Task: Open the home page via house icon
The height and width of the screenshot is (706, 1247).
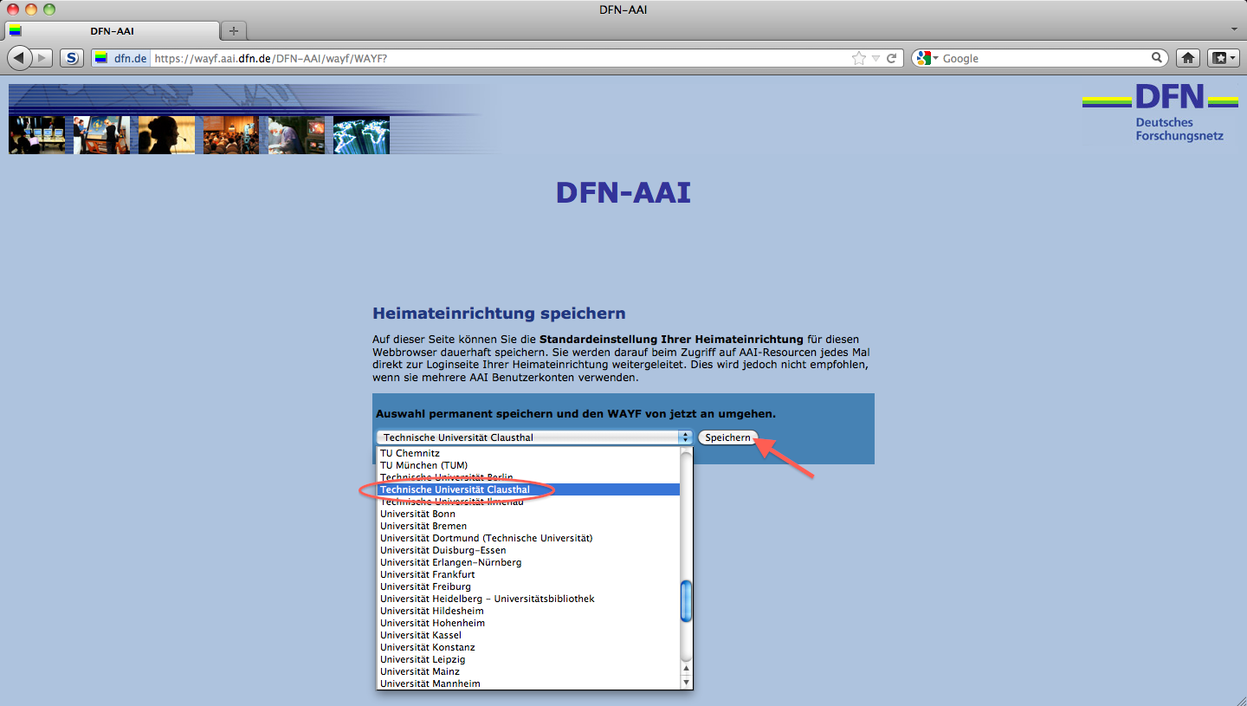Action: [x=1188, y=58]
